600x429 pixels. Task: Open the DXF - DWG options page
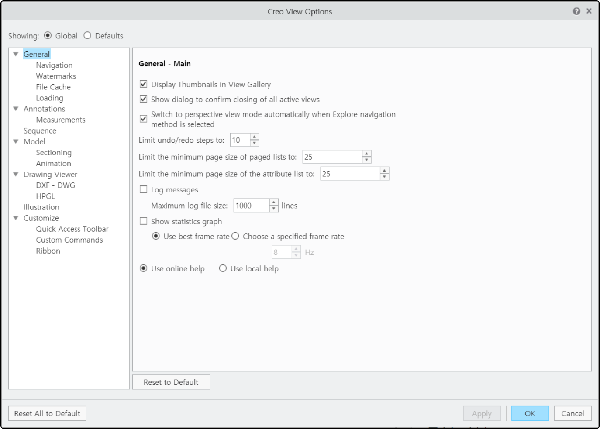point(55,185)
